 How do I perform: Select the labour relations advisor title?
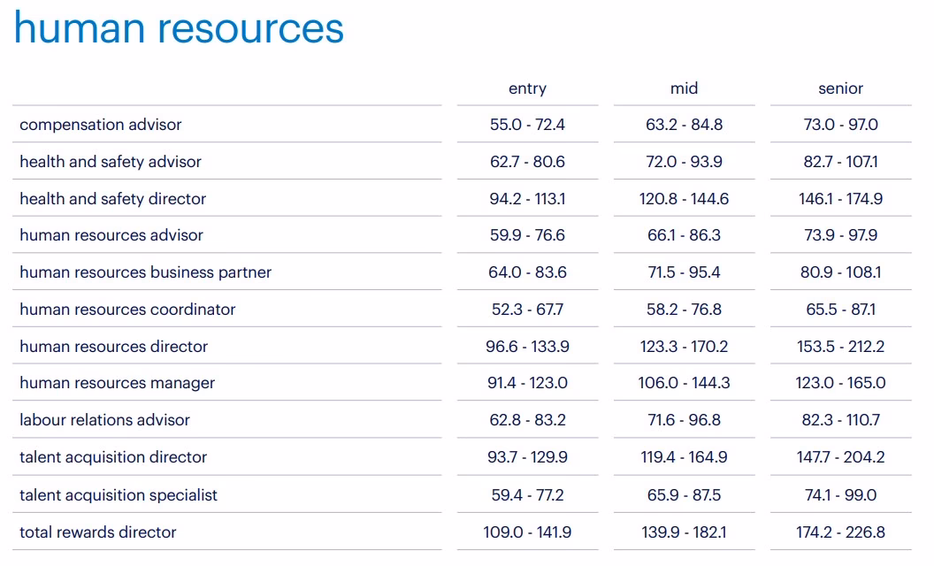(x=103, y=420)
